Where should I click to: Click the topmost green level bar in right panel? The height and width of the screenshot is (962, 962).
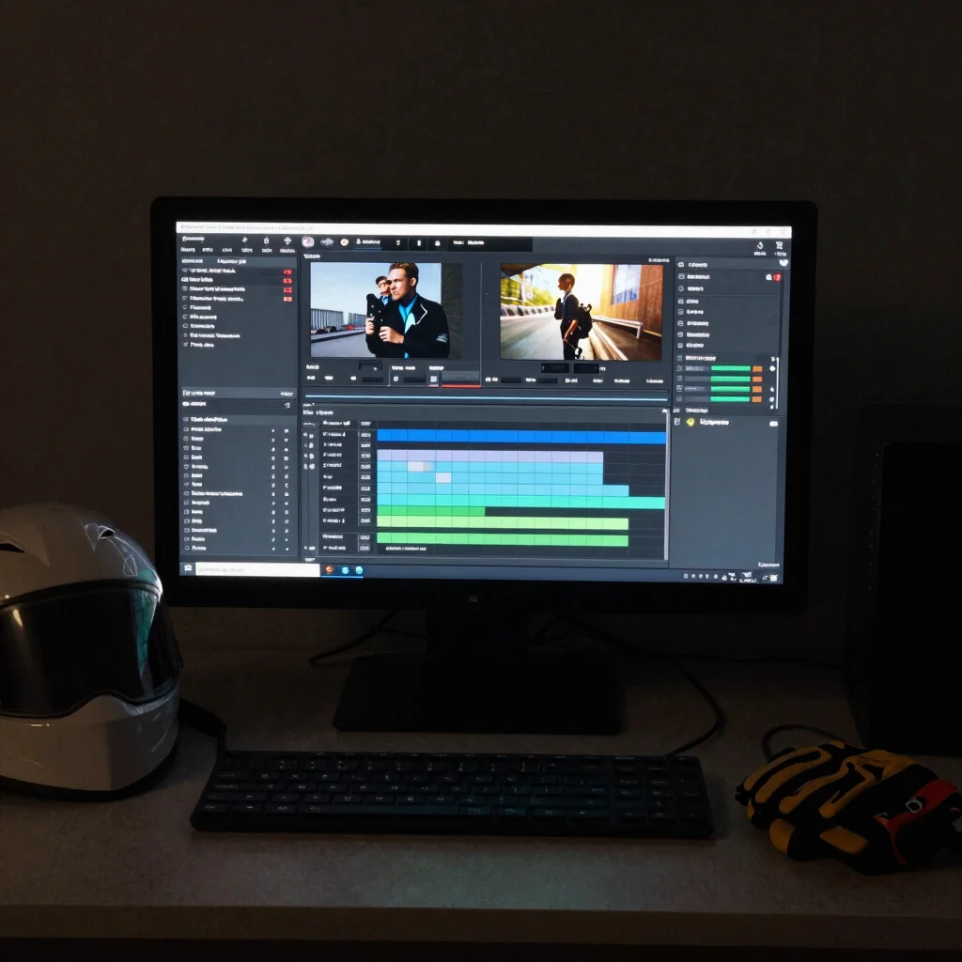[731, 368]
